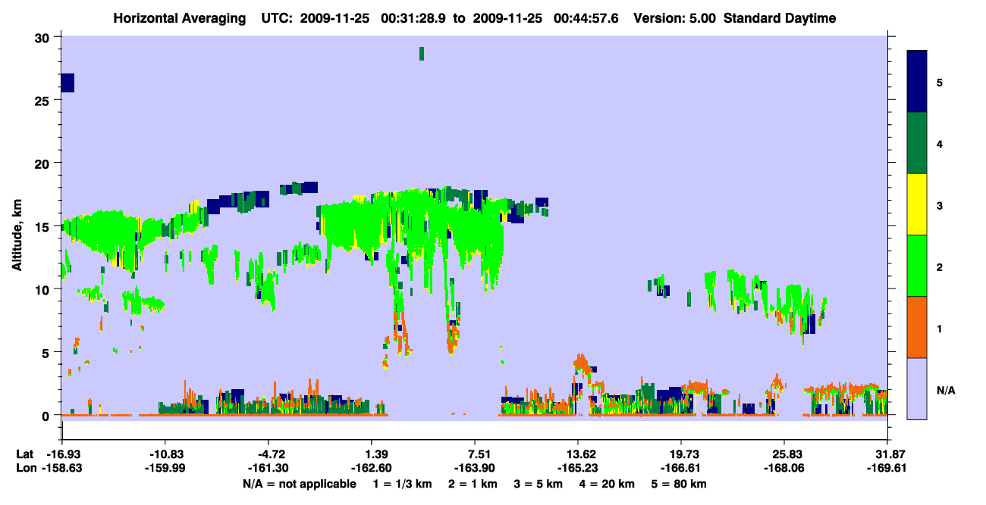Click the lavender N/A colorbar segment
Viewport: 986px width, 505px height.
click(917, 388)
